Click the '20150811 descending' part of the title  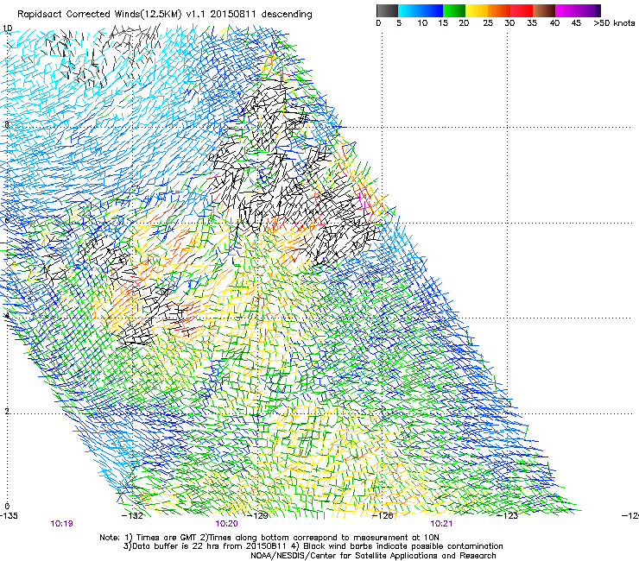click(261, 15)
